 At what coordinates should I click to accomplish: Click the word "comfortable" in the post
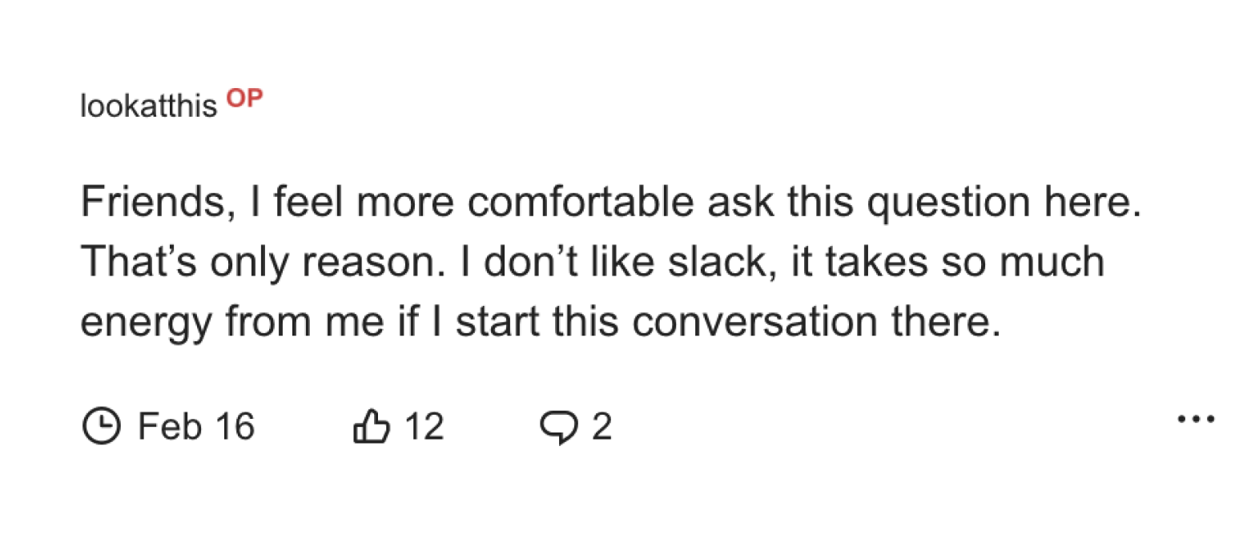[581, 202]
